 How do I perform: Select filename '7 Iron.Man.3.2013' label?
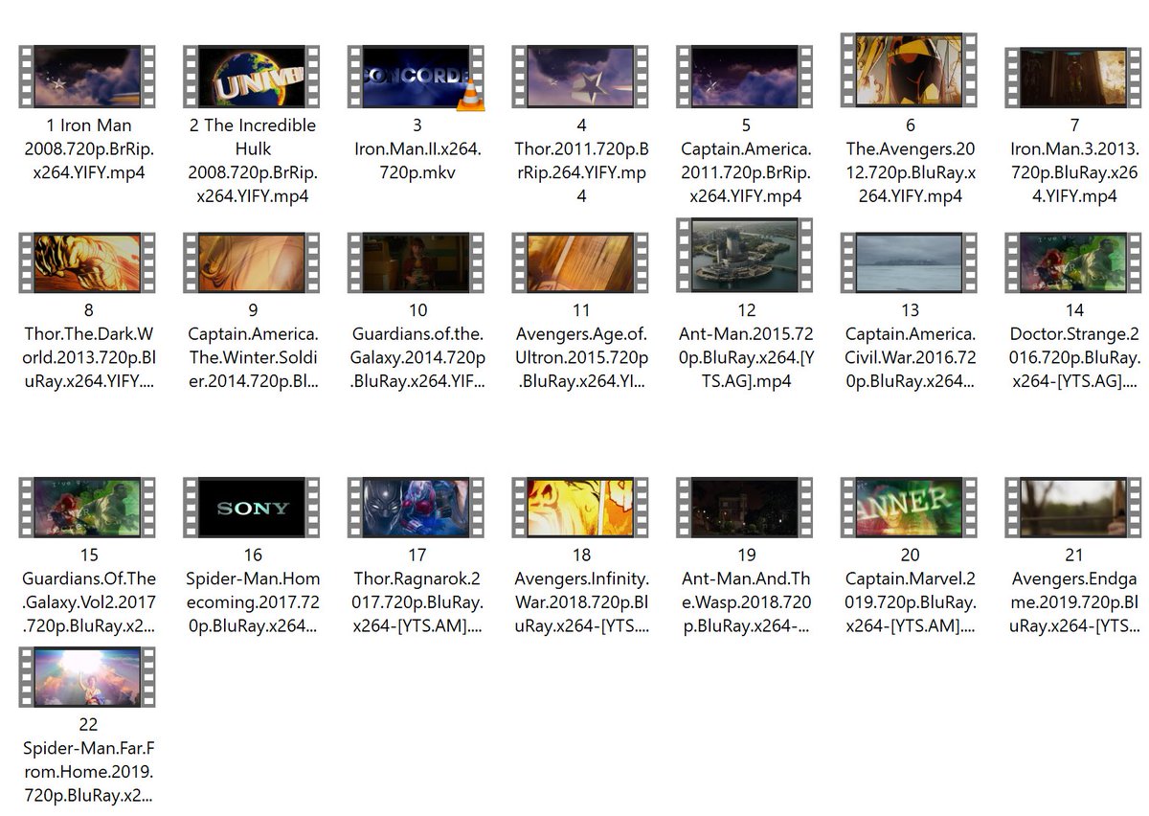pyautogui.click(x=1074, y=160)
